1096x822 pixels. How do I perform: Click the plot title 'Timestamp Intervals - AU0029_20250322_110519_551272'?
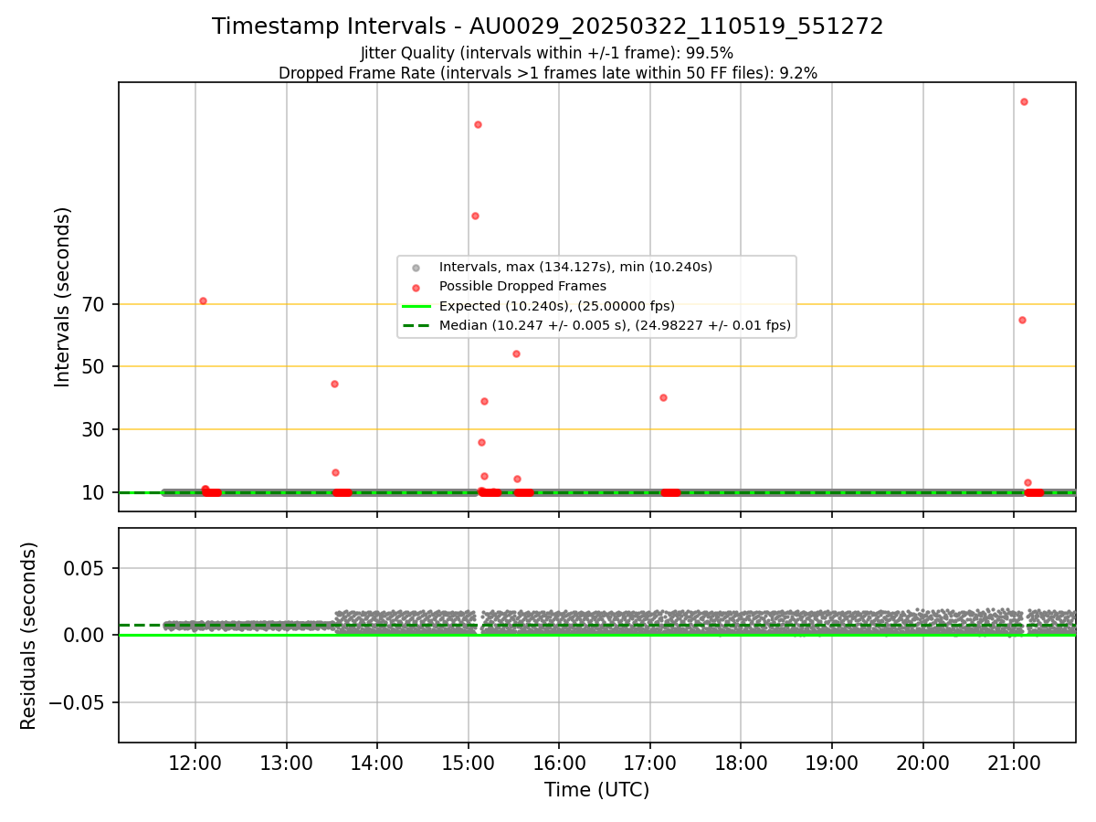(548, 26)
